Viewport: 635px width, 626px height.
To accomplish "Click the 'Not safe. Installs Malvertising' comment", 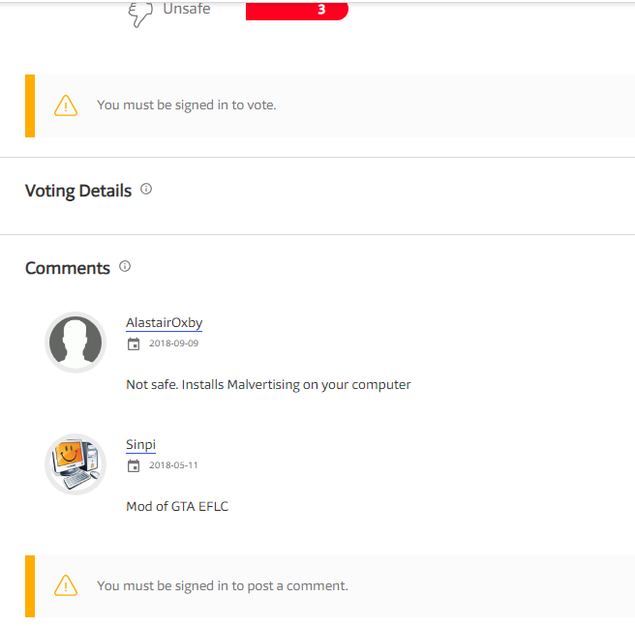I will [268, 385].
